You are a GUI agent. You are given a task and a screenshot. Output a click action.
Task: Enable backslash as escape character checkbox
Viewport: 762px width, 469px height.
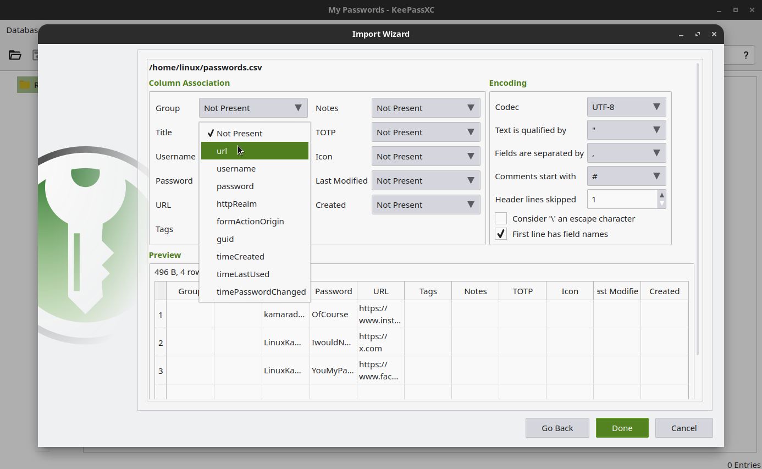coord(501,218)
